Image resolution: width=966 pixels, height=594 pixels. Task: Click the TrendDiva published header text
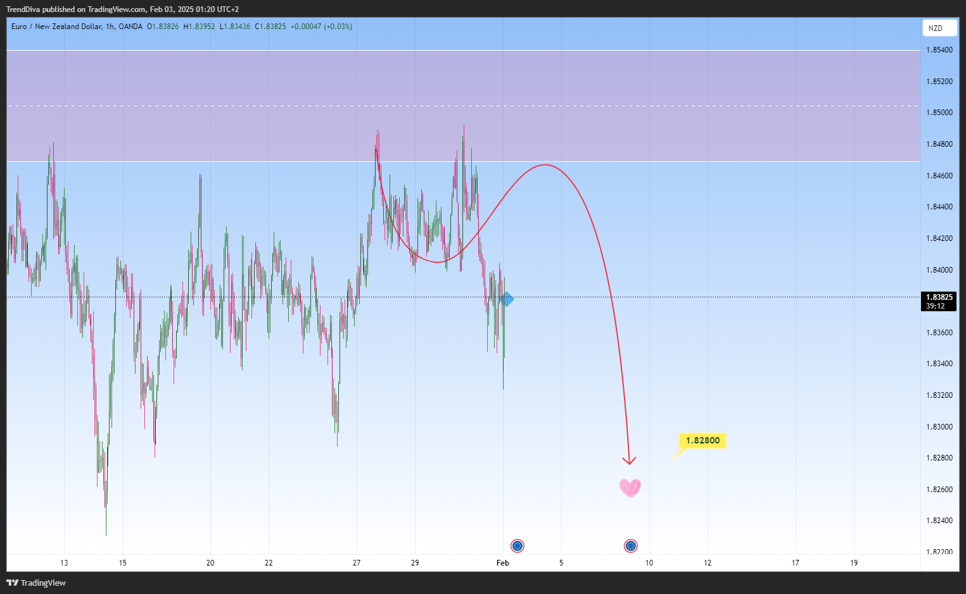[122, 9]
